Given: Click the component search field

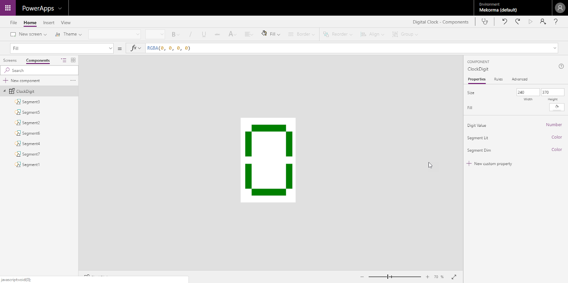Looking at the screenshot, I should [39, 70].
